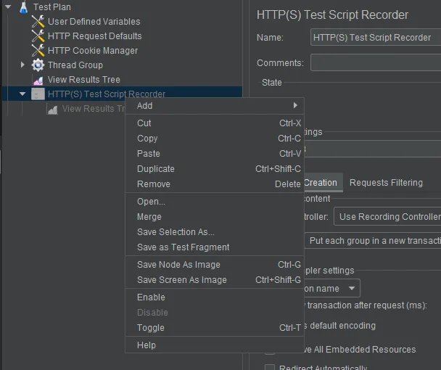Choose Save Node As Image
Image resolution: width=441 pixels, height=370 pixels.
(x=215, y=265)
